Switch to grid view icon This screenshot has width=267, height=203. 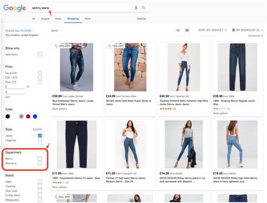point(187,30)
